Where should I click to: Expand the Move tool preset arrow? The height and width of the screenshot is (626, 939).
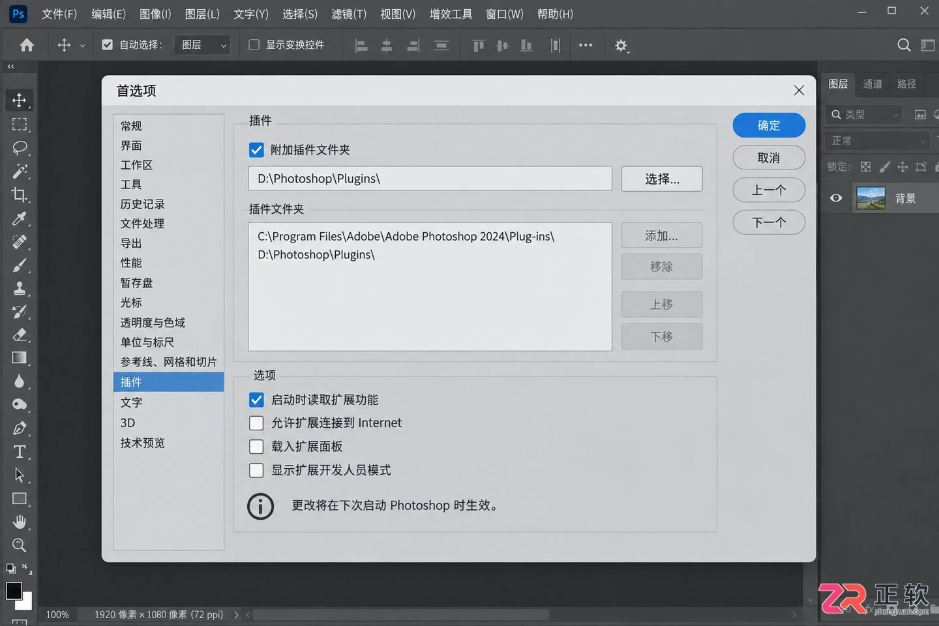coord(82,46)
